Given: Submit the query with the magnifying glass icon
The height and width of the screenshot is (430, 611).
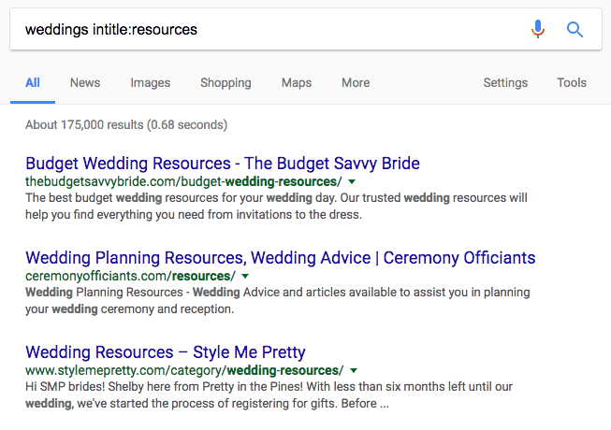Looking at the screenshot, I should [x=575, y=30].
